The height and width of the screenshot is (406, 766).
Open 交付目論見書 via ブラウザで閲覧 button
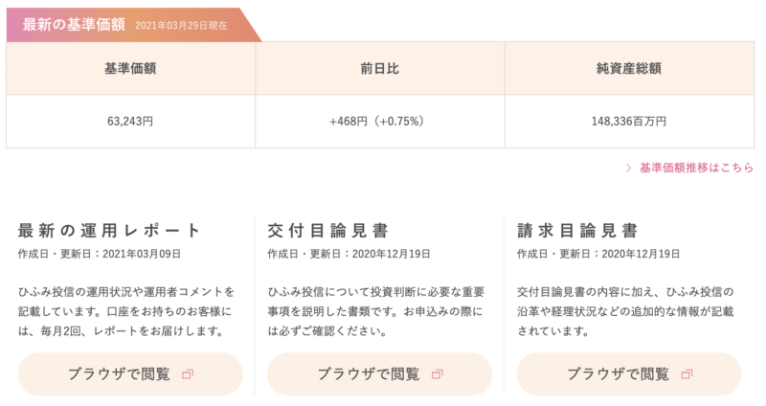coord(379,373)
